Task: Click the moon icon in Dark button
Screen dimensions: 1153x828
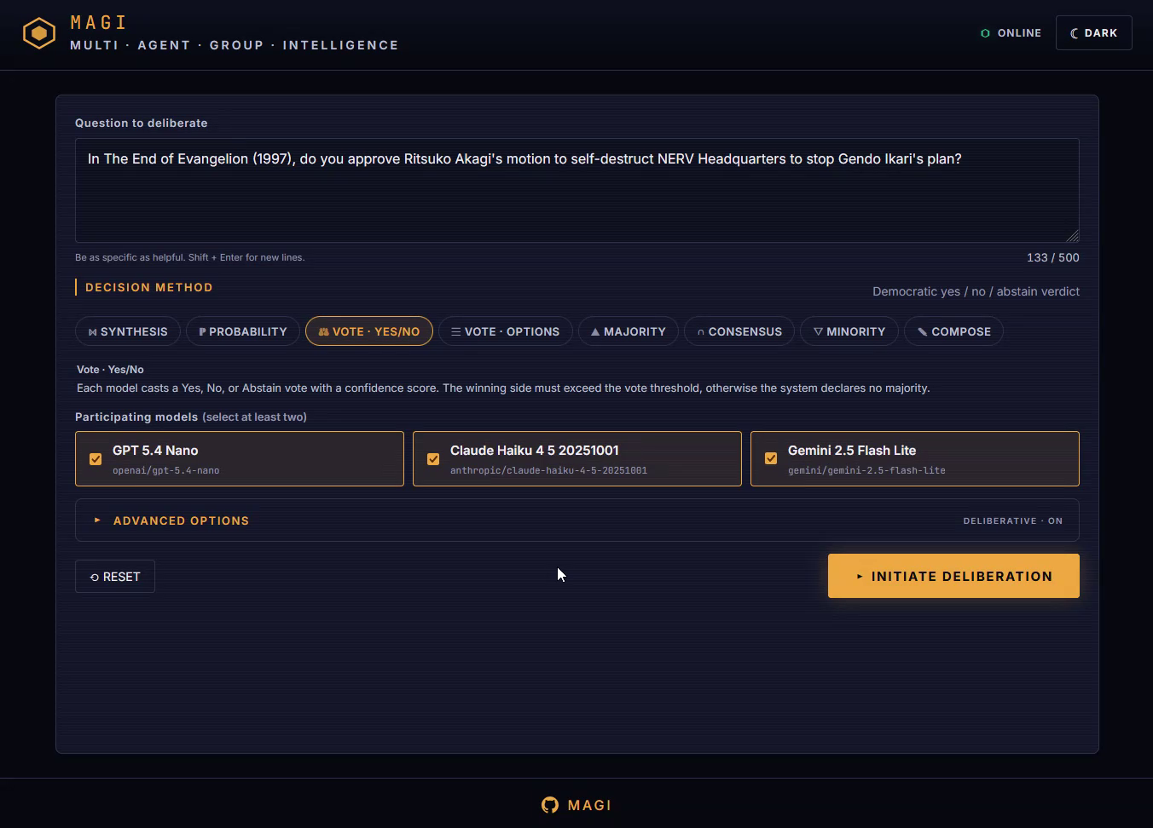Action: point(1075,33)
